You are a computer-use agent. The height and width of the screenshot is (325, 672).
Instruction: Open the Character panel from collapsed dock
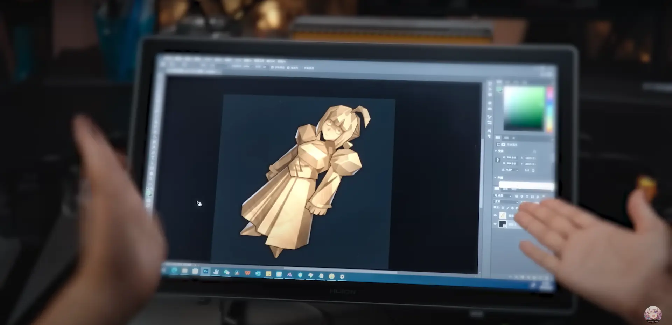tap(489, 130)
